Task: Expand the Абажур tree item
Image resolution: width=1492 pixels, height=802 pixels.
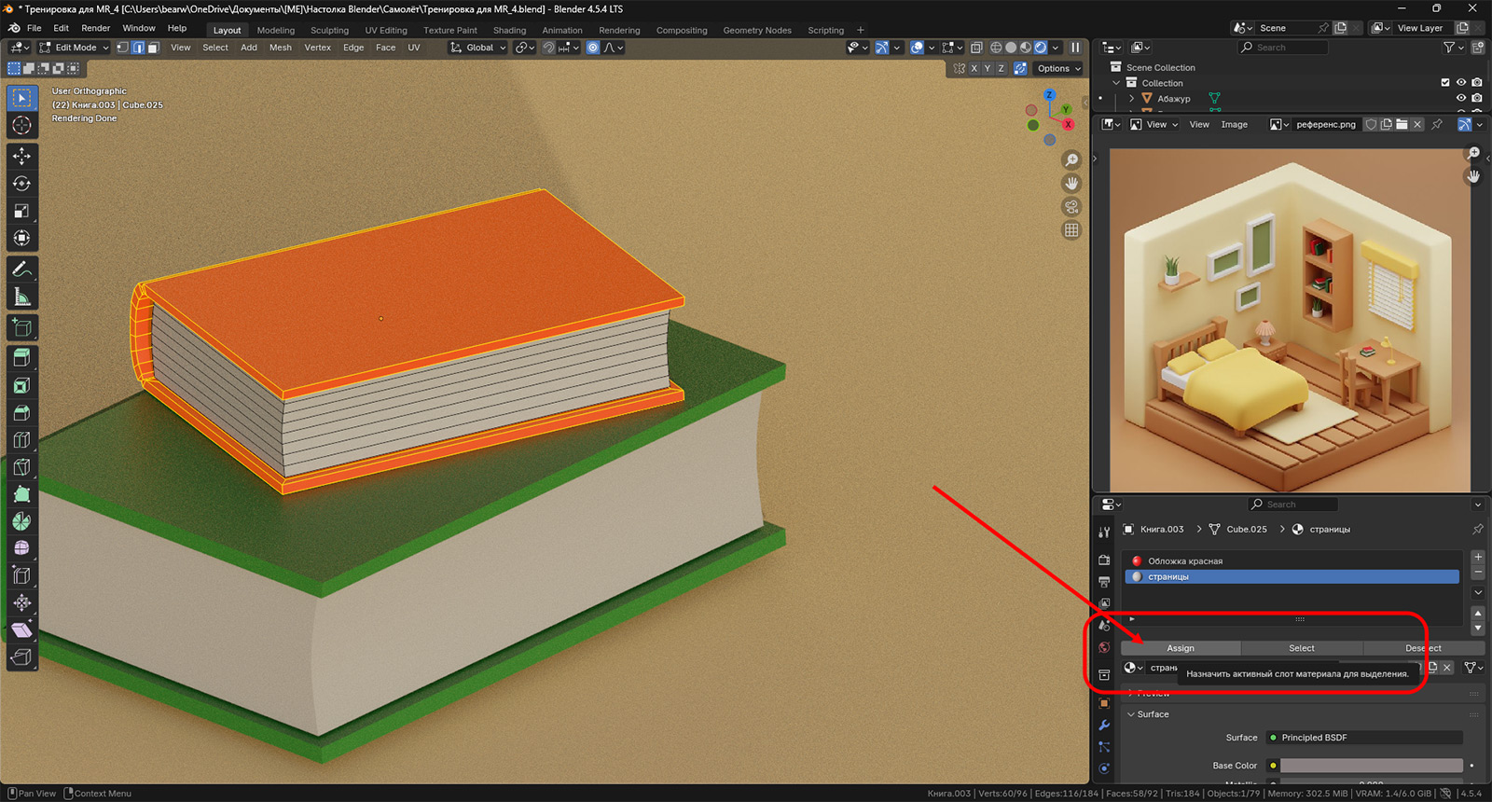Action: pyautogui.click(x=1132, y=98)
